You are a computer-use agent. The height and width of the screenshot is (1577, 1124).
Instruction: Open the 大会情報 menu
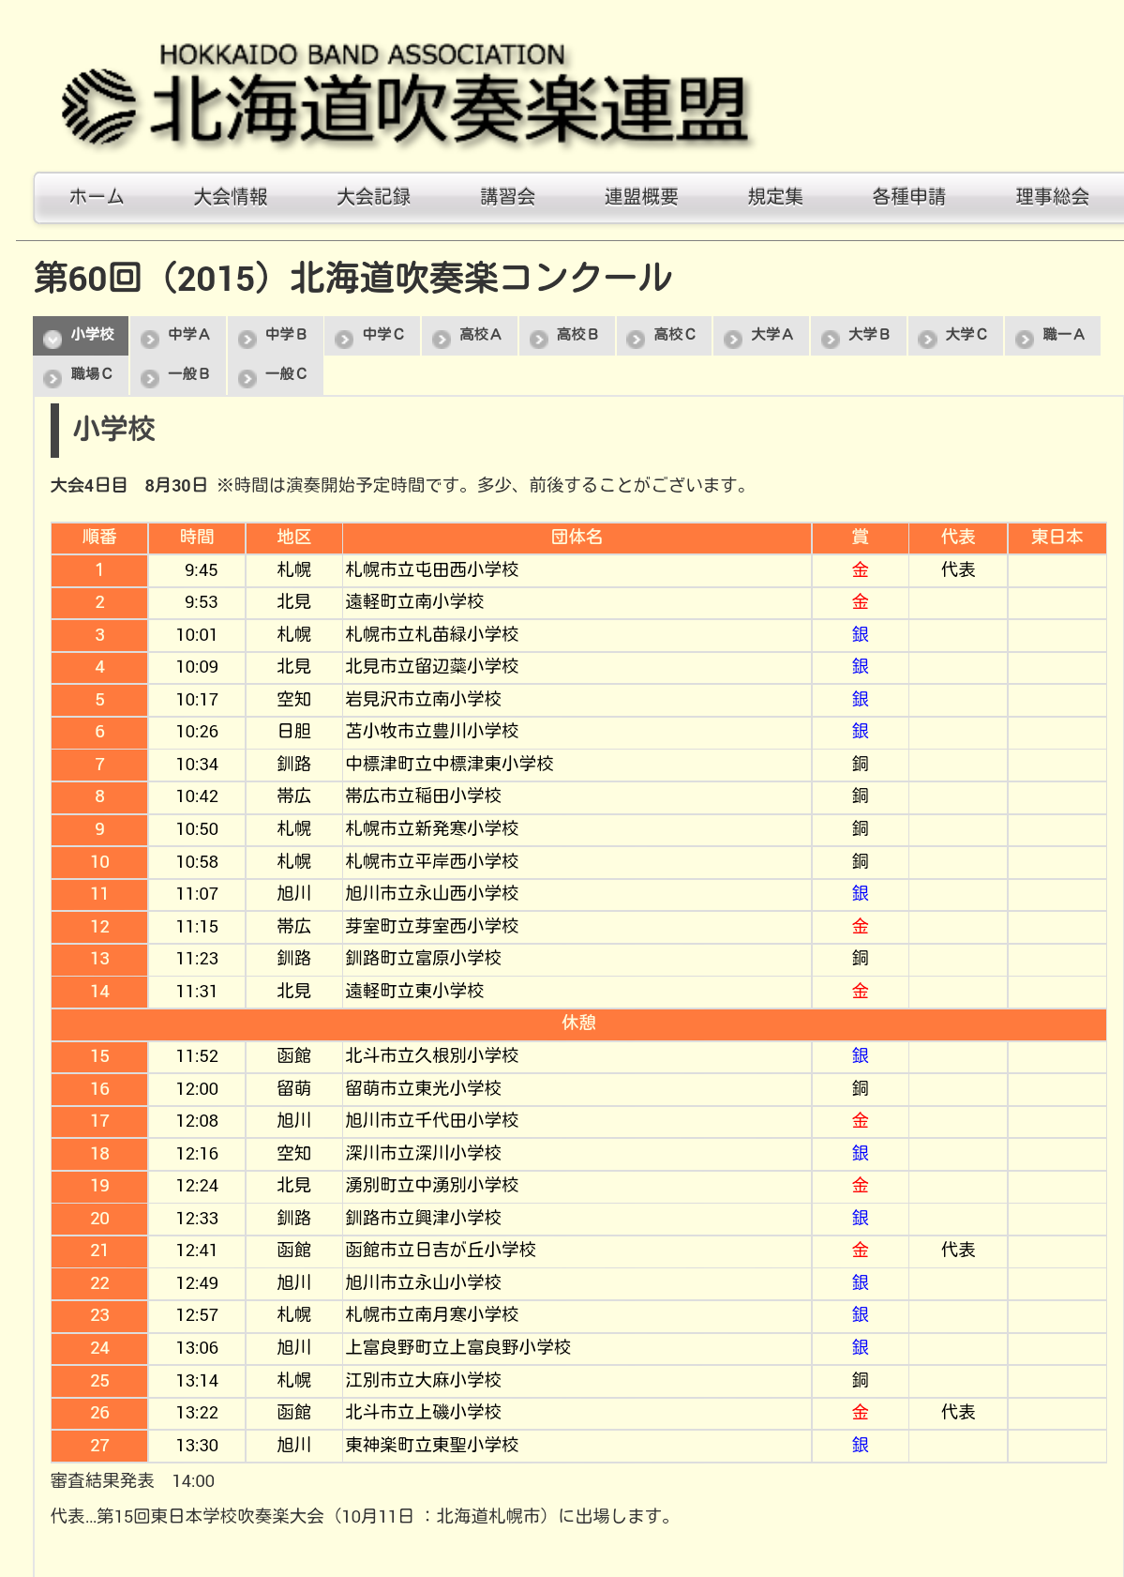(x=231, y=197)
